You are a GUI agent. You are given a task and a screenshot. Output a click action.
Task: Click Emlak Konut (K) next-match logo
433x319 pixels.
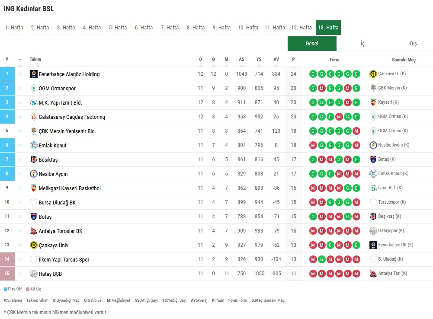(373, 174)
